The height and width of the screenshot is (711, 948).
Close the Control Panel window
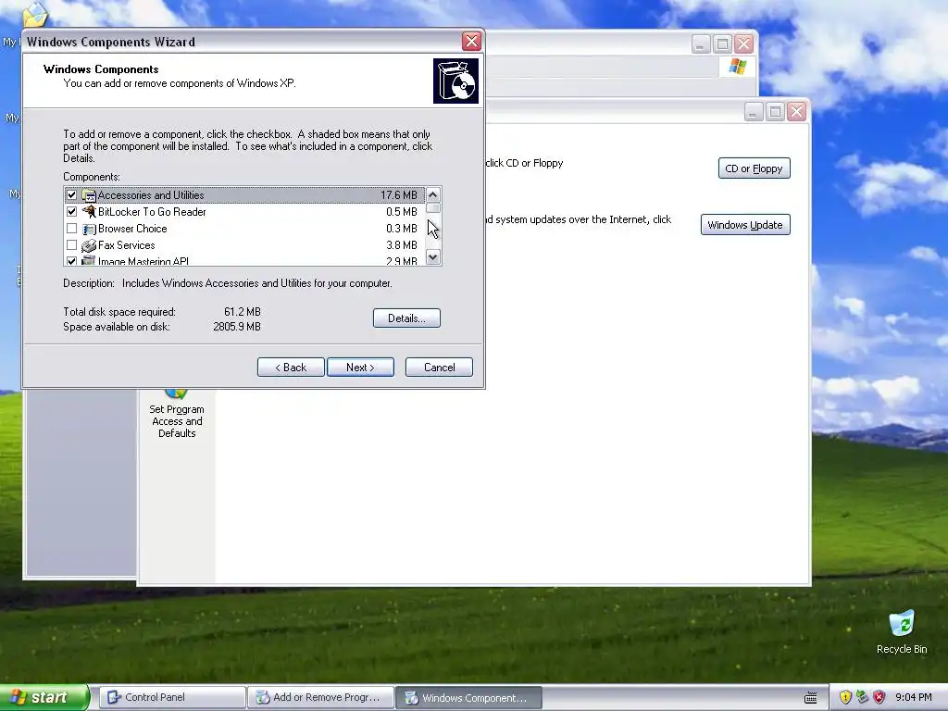click(x=743, y=44)
